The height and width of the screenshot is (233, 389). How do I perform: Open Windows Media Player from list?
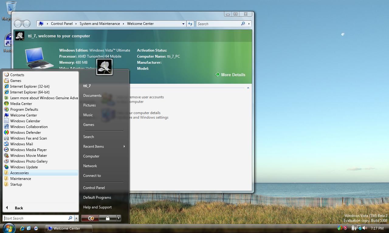(x=41, y=150)
